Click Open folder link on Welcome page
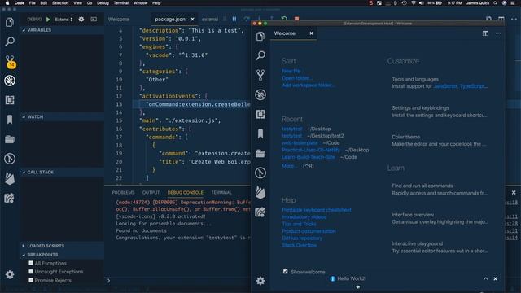 pyautogui.click(x=296, y=78)
